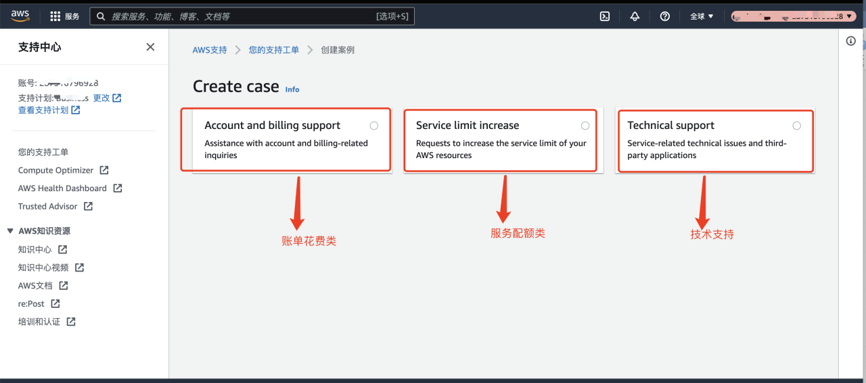Click the Service limit increase card title
The width and height of the screenshot is (866, 383).
tap(468, 126)
